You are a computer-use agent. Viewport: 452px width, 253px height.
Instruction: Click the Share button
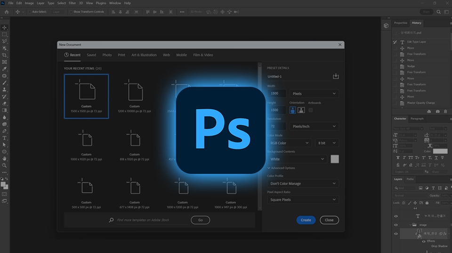click(427, 12)
